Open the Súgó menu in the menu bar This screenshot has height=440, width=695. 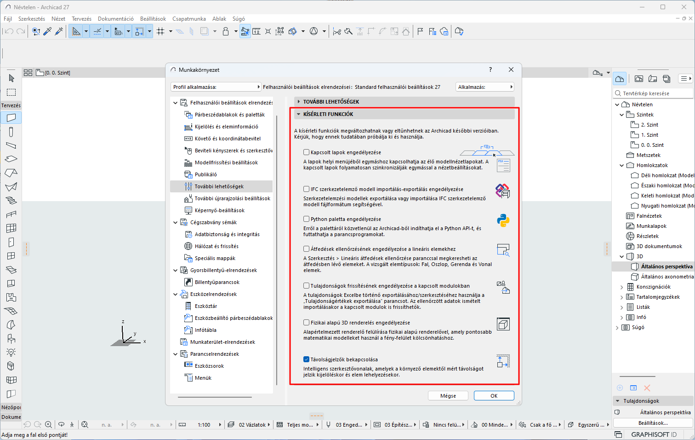tap(239, 19)
